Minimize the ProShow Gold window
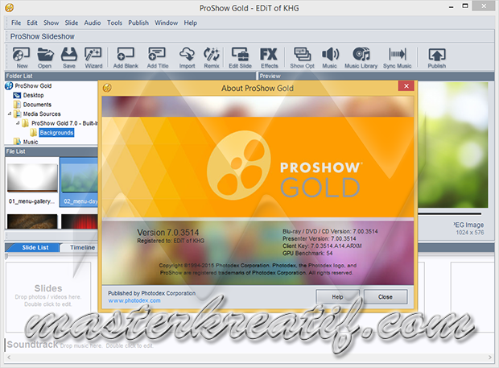 452,6
